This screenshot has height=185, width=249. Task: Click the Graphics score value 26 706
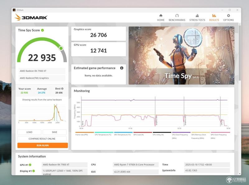(98, 35)
